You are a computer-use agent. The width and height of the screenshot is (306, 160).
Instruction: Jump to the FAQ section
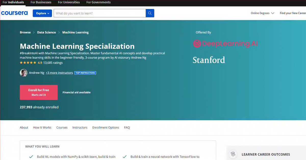pyautogui.click(x=127, y=128)
